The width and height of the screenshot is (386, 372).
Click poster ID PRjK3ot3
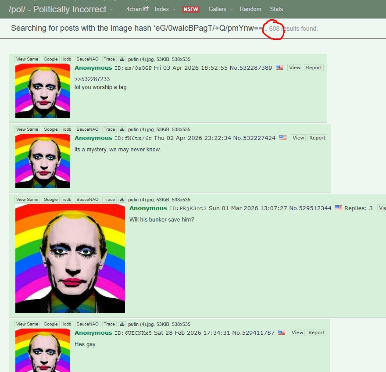[188, 208]
